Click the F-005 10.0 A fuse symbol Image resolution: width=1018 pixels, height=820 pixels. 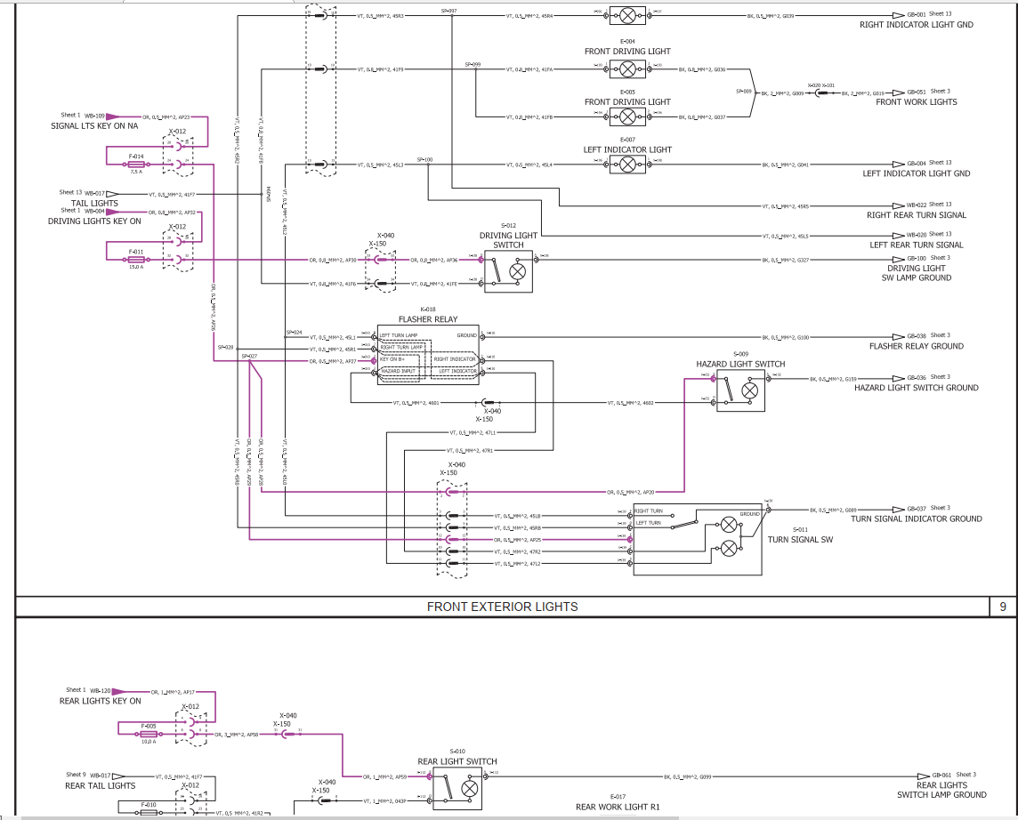pos(149,734)
